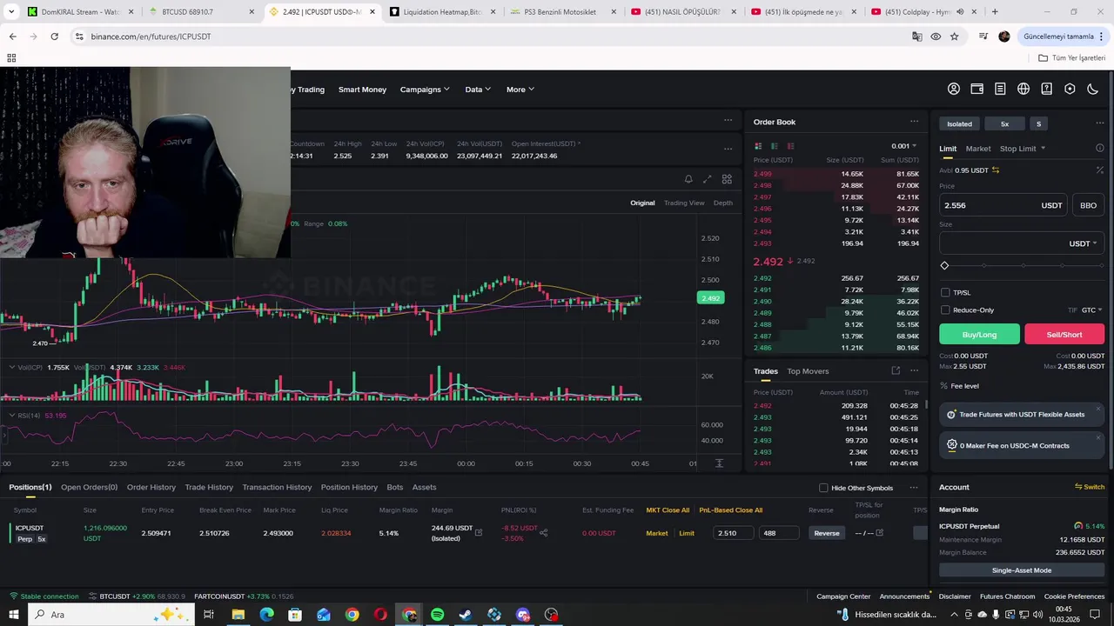
Task: Edit margin with the icon beside 244.69 USDT
Action: [x=478, y=533]
